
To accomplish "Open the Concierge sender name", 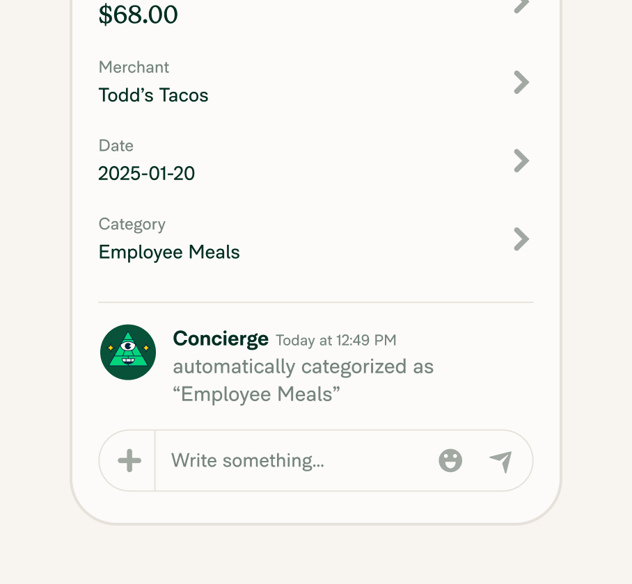I will pos(221,339).
